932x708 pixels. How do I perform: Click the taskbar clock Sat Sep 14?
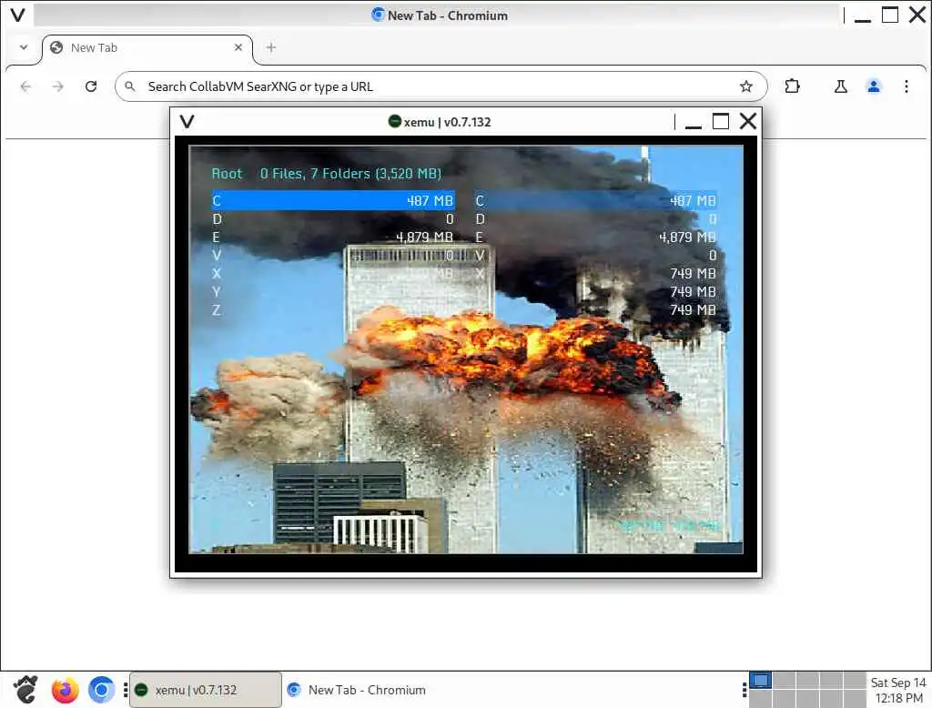(898, 690)
